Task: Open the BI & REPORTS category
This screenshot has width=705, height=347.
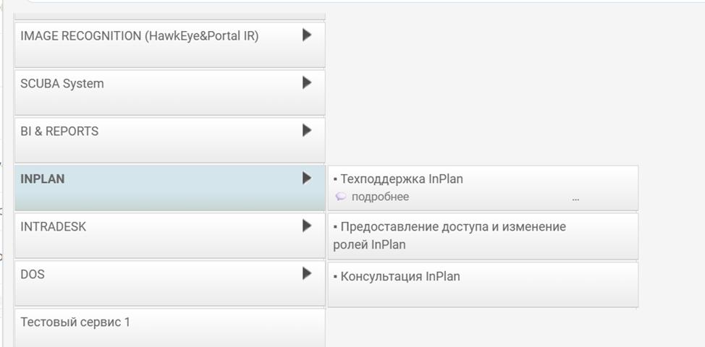Action: click(x=59, y=132)
